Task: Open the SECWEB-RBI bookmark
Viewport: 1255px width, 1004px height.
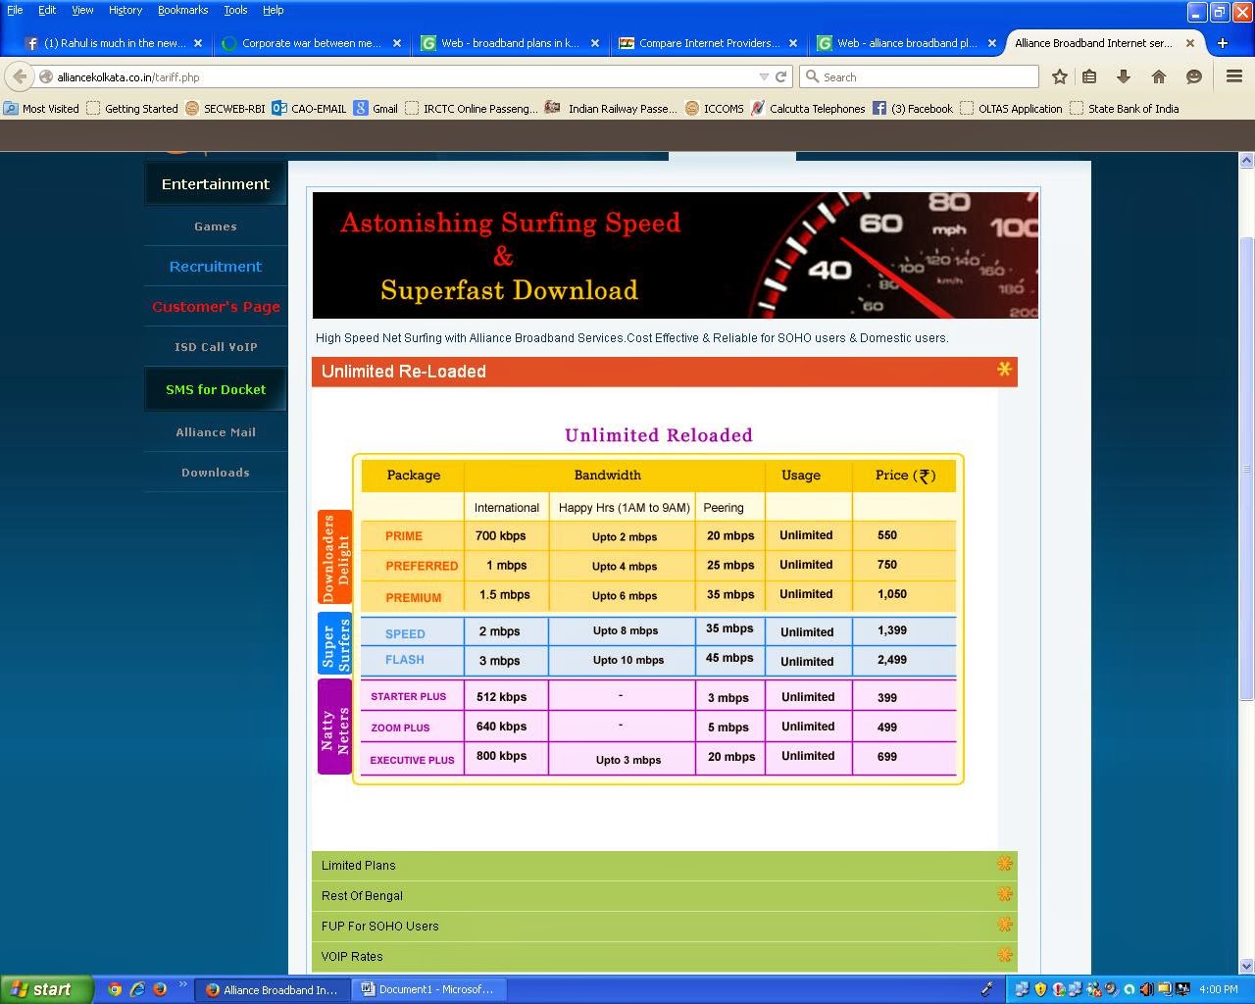Action: pos(225,109)
